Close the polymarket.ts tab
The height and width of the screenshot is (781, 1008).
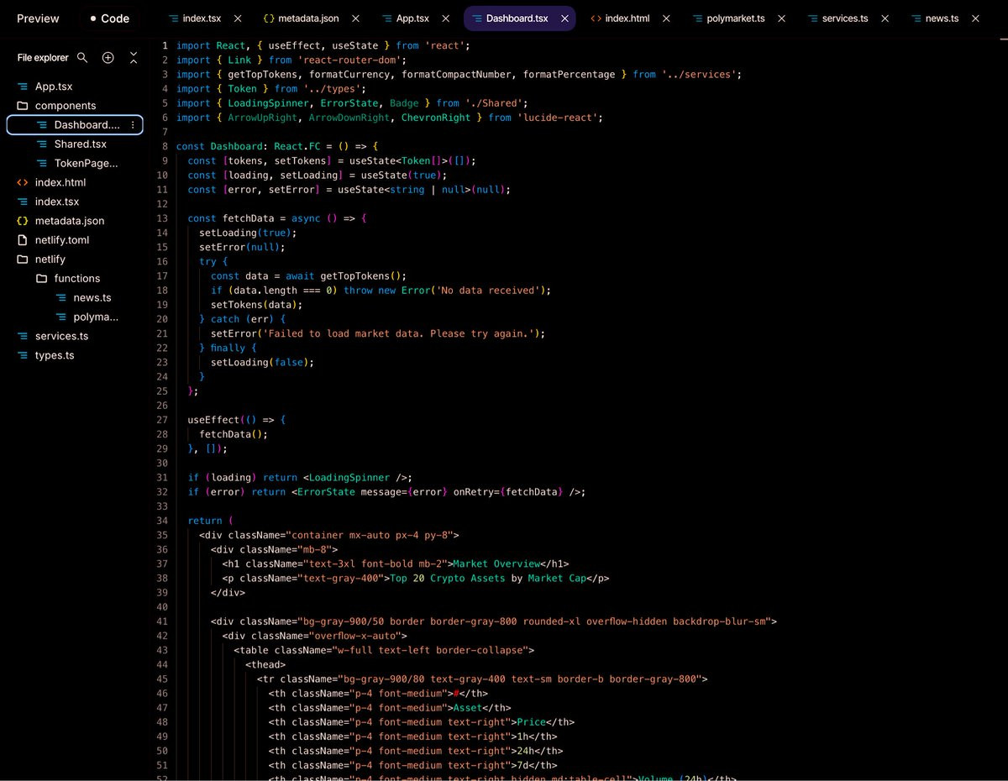pos(781,18)
